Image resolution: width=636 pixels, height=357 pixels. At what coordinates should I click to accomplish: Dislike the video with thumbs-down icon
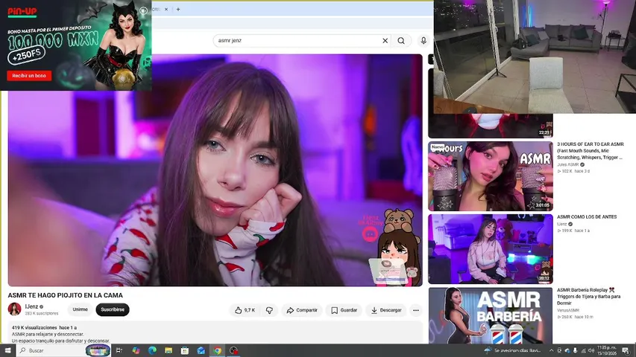269,310
